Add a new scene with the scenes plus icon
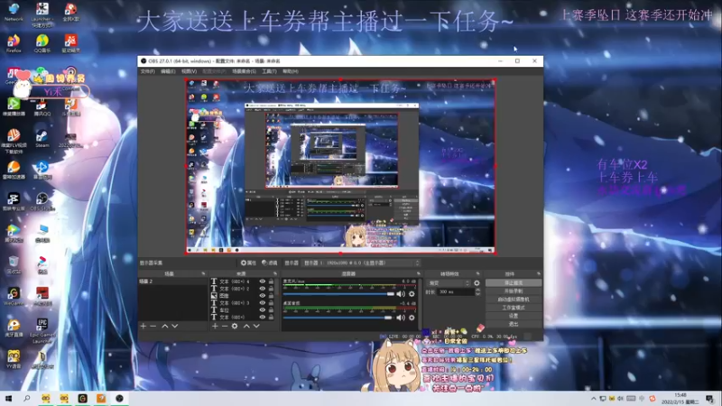 [143, 326]
